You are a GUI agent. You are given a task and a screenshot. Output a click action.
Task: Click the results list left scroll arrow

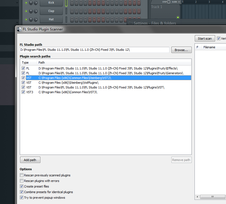tap(197, 197)
